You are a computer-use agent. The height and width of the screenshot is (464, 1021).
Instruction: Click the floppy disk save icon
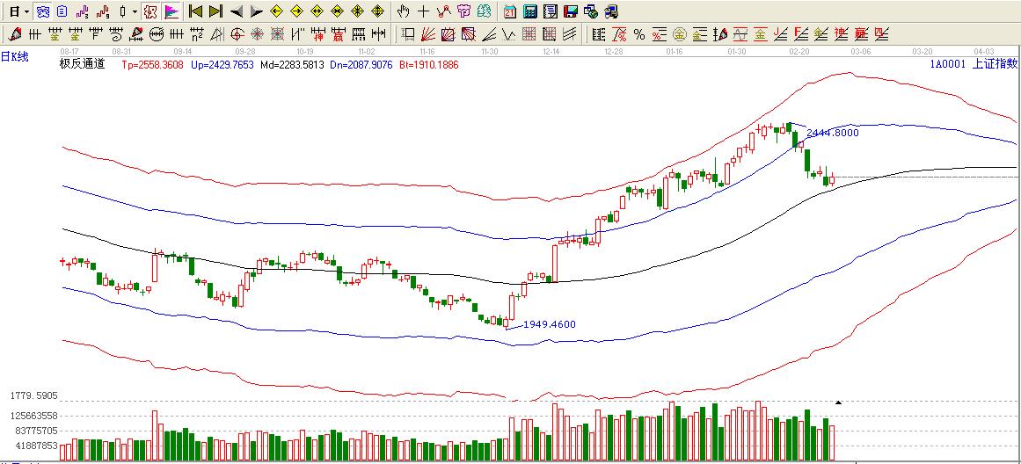point(570,11)
